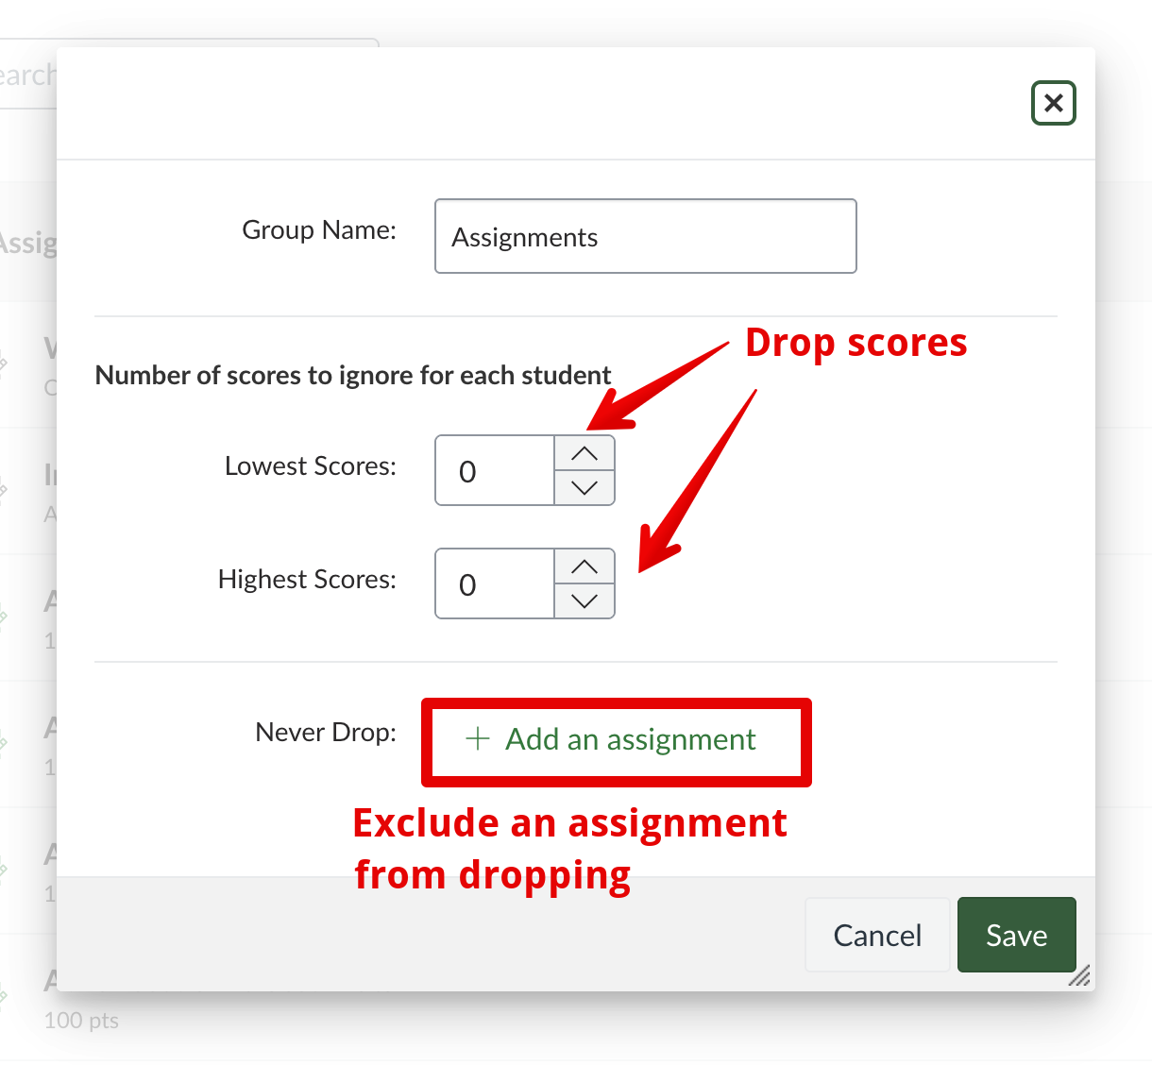Focus the Lowest Scores number field

coord(494,470)
